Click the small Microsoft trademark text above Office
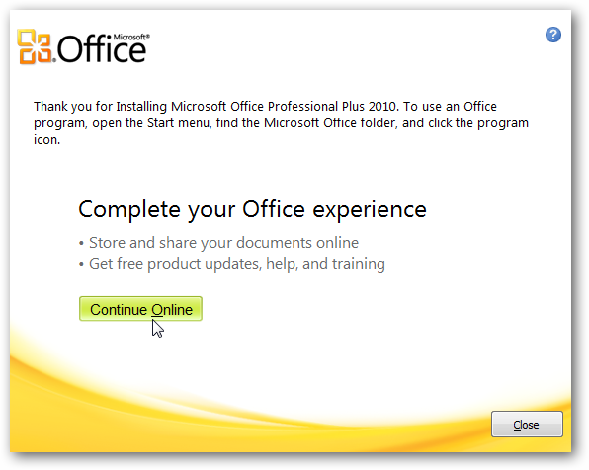This screenshot has width=589, height=470. click(x=131, y=37)
